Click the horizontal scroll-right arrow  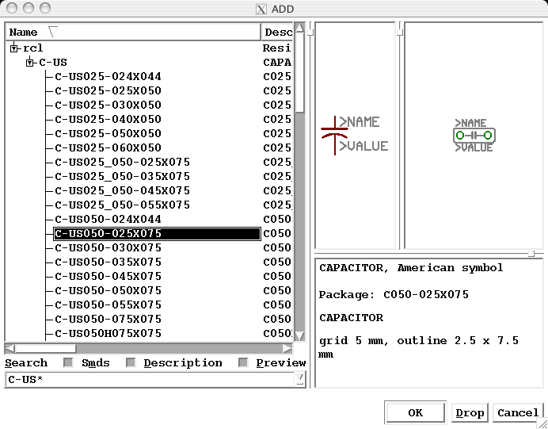point(287,349)
